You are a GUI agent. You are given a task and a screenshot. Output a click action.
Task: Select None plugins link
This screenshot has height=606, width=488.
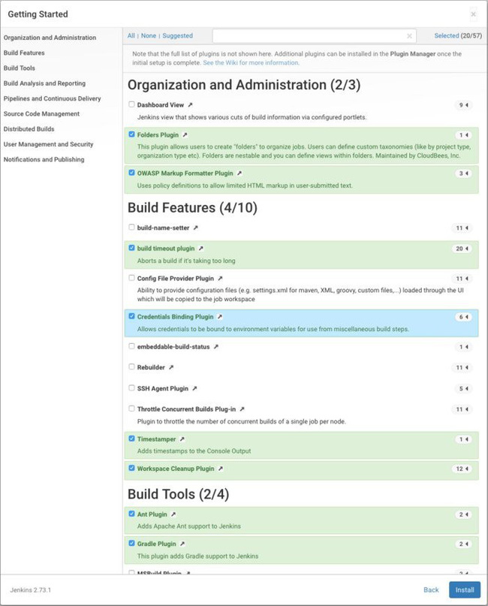coord(149,35)
